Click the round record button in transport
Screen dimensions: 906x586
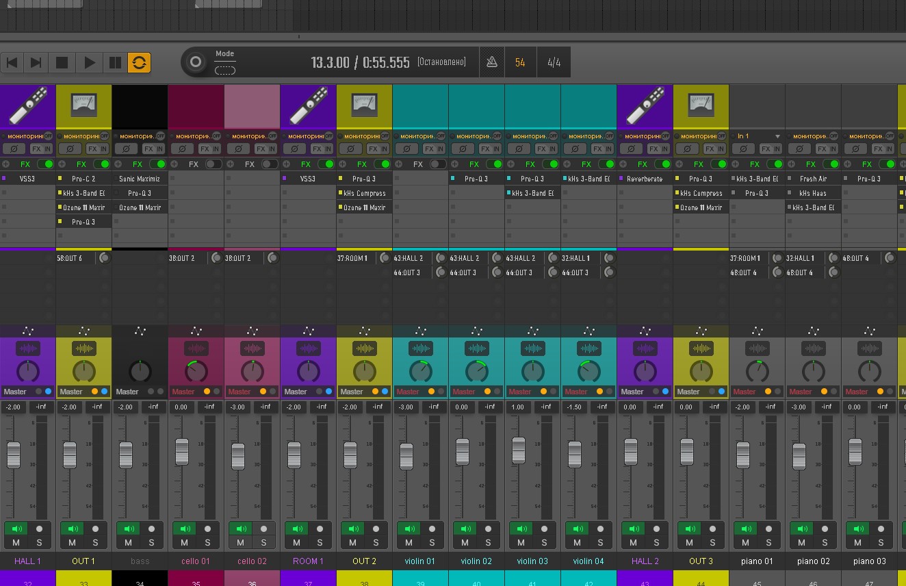coord(196,62)
